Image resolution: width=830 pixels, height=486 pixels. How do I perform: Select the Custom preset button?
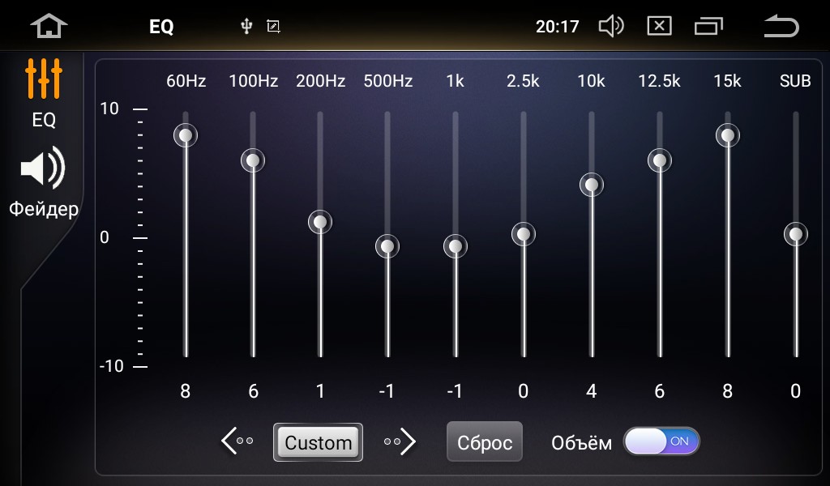coord(318,442)
